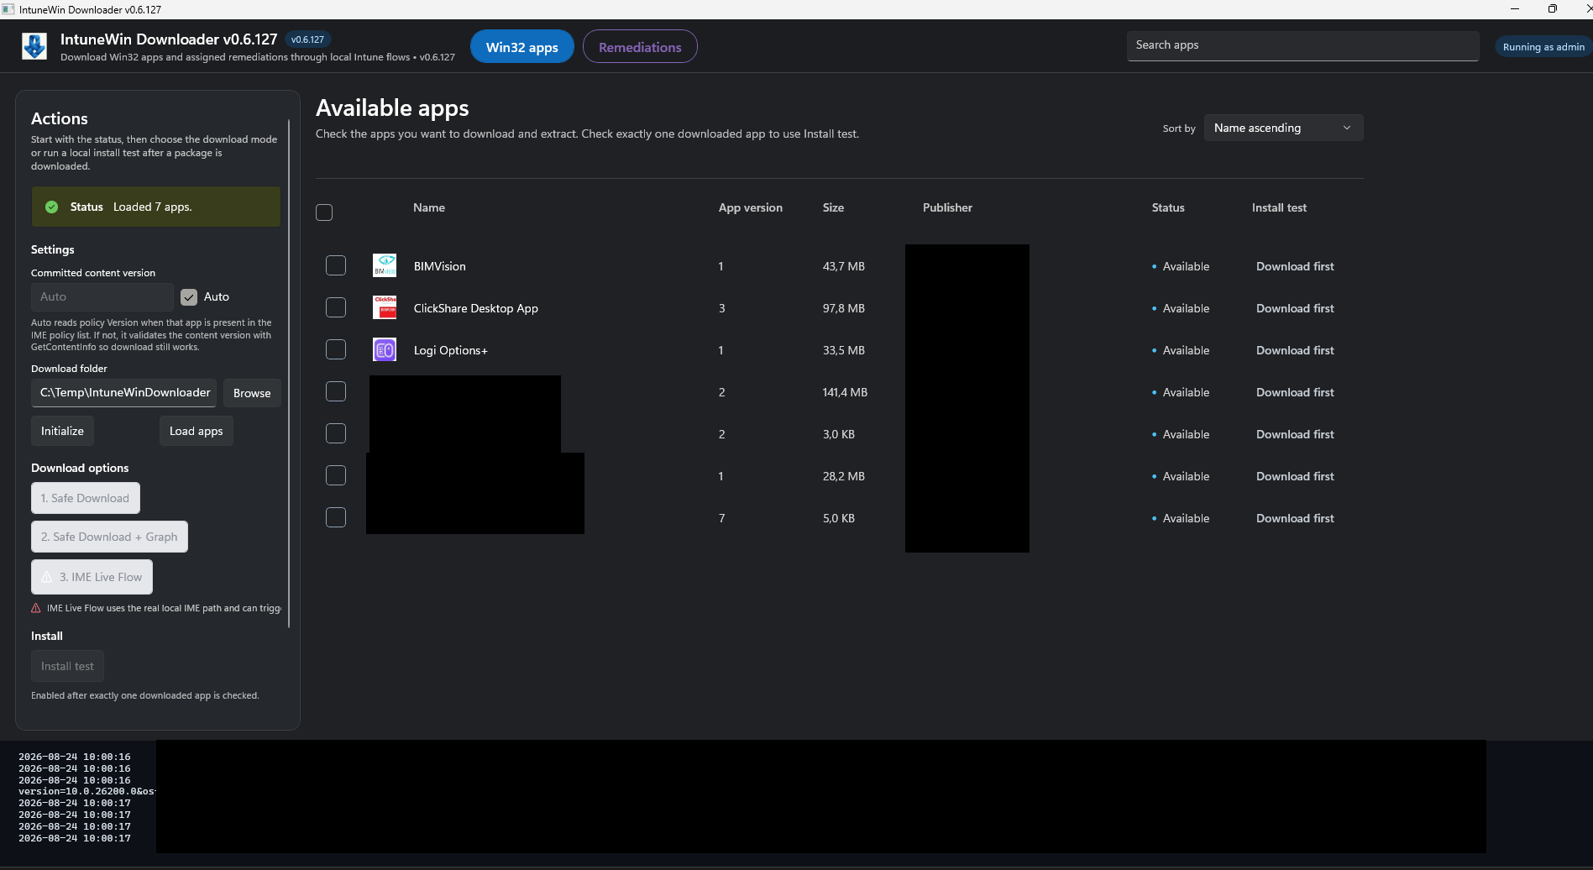Click the 141,4 MB size value

(x=845, y=392)
